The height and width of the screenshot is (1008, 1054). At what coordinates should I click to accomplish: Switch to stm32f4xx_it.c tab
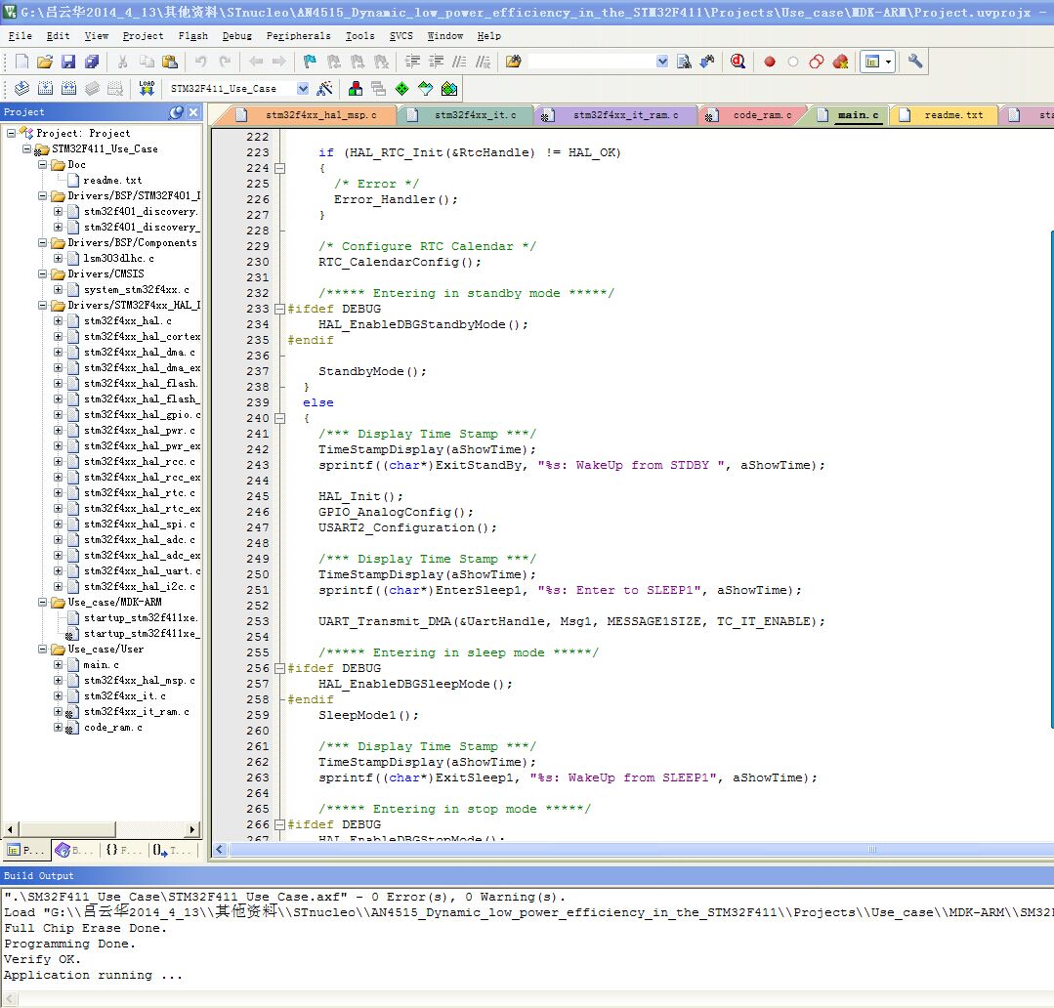pyautogui.click(x=465, y=115)
